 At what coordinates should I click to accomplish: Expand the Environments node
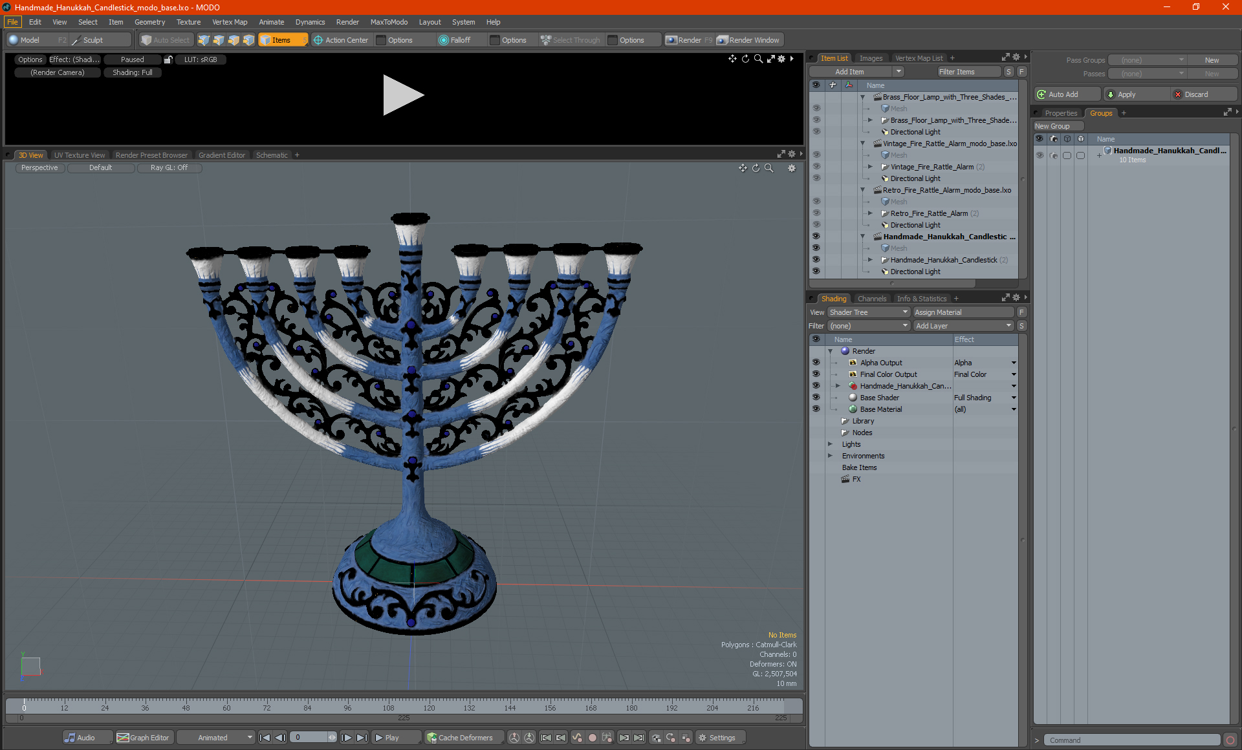(x=830, y=456)
